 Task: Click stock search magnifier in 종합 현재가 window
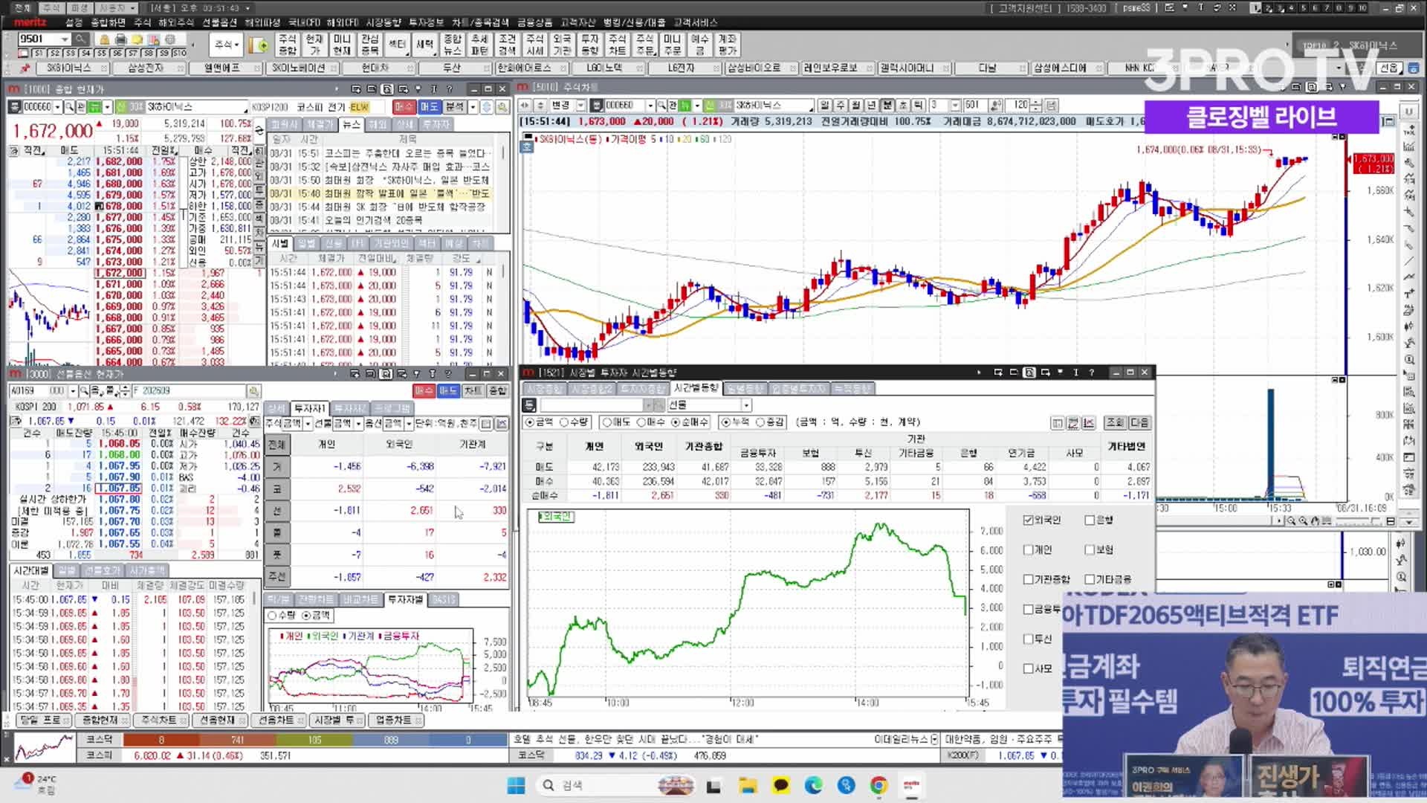pos(70,107)
